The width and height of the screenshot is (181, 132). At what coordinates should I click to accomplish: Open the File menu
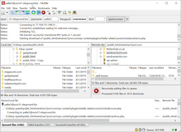[3, 8]
